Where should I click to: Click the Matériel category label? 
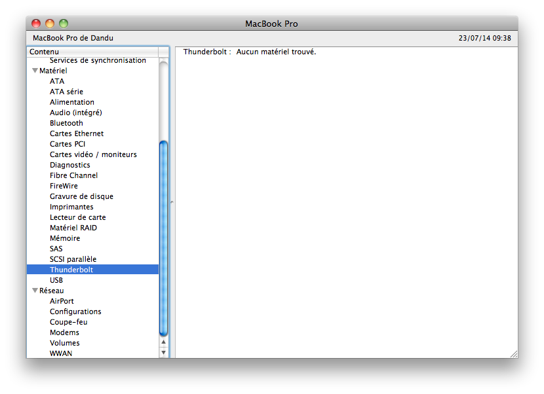point(53,71)
